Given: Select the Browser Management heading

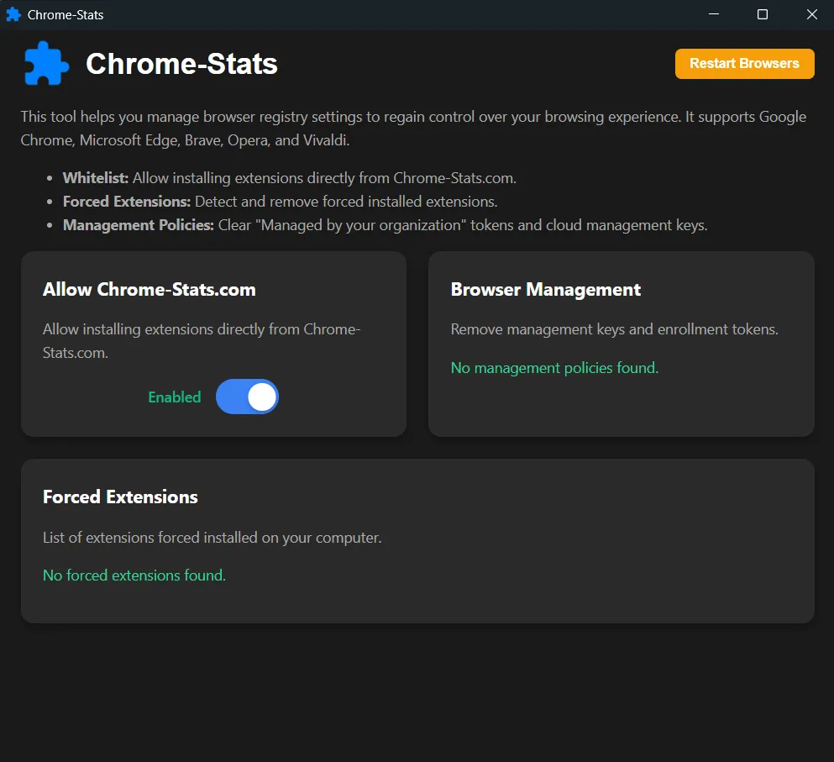Looking at the screenshot, I should [546, 290].
